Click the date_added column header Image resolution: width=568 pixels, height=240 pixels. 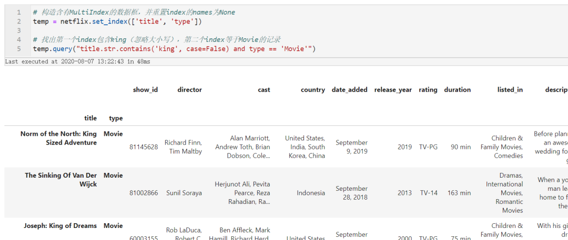[349, 90]
